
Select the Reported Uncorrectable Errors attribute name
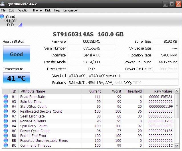44,140
